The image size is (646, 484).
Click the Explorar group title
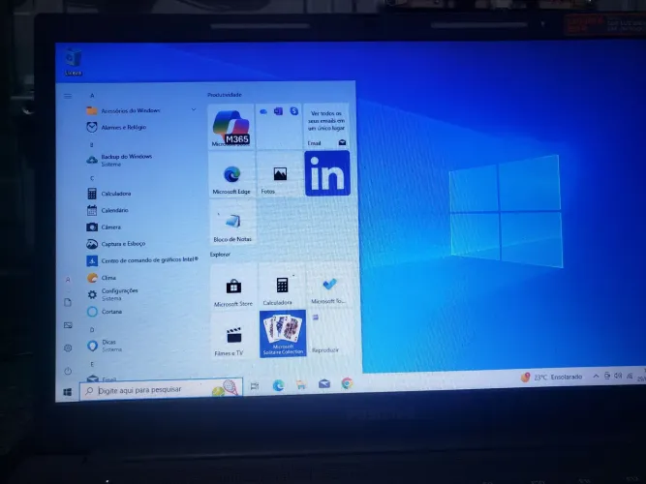pos(221,255)
